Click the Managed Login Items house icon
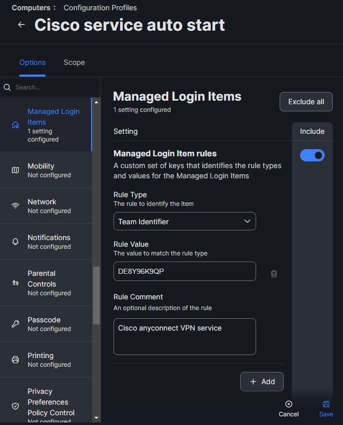Screen dimensions: 343x425 click(x=15, y=125)
